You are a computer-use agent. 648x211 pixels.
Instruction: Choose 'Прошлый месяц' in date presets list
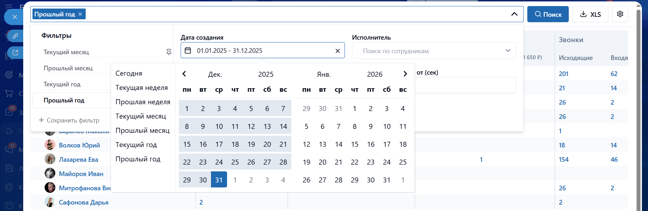coord(142,130)
